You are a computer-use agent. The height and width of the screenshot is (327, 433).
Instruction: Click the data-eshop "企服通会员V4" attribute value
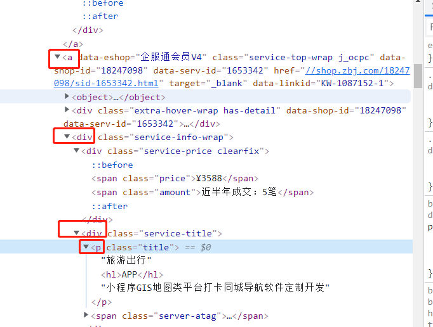[x=171, y=57]
